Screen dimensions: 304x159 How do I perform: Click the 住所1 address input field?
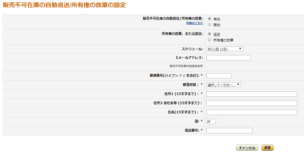251,94
